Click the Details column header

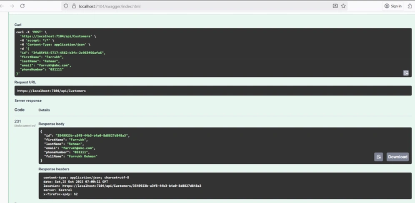pos(44,110)
